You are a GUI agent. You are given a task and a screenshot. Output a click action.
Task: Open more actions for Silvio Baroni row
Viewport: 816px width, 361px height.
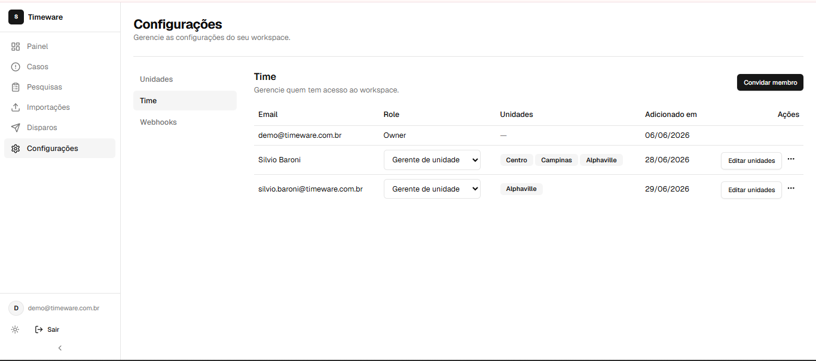791,159
